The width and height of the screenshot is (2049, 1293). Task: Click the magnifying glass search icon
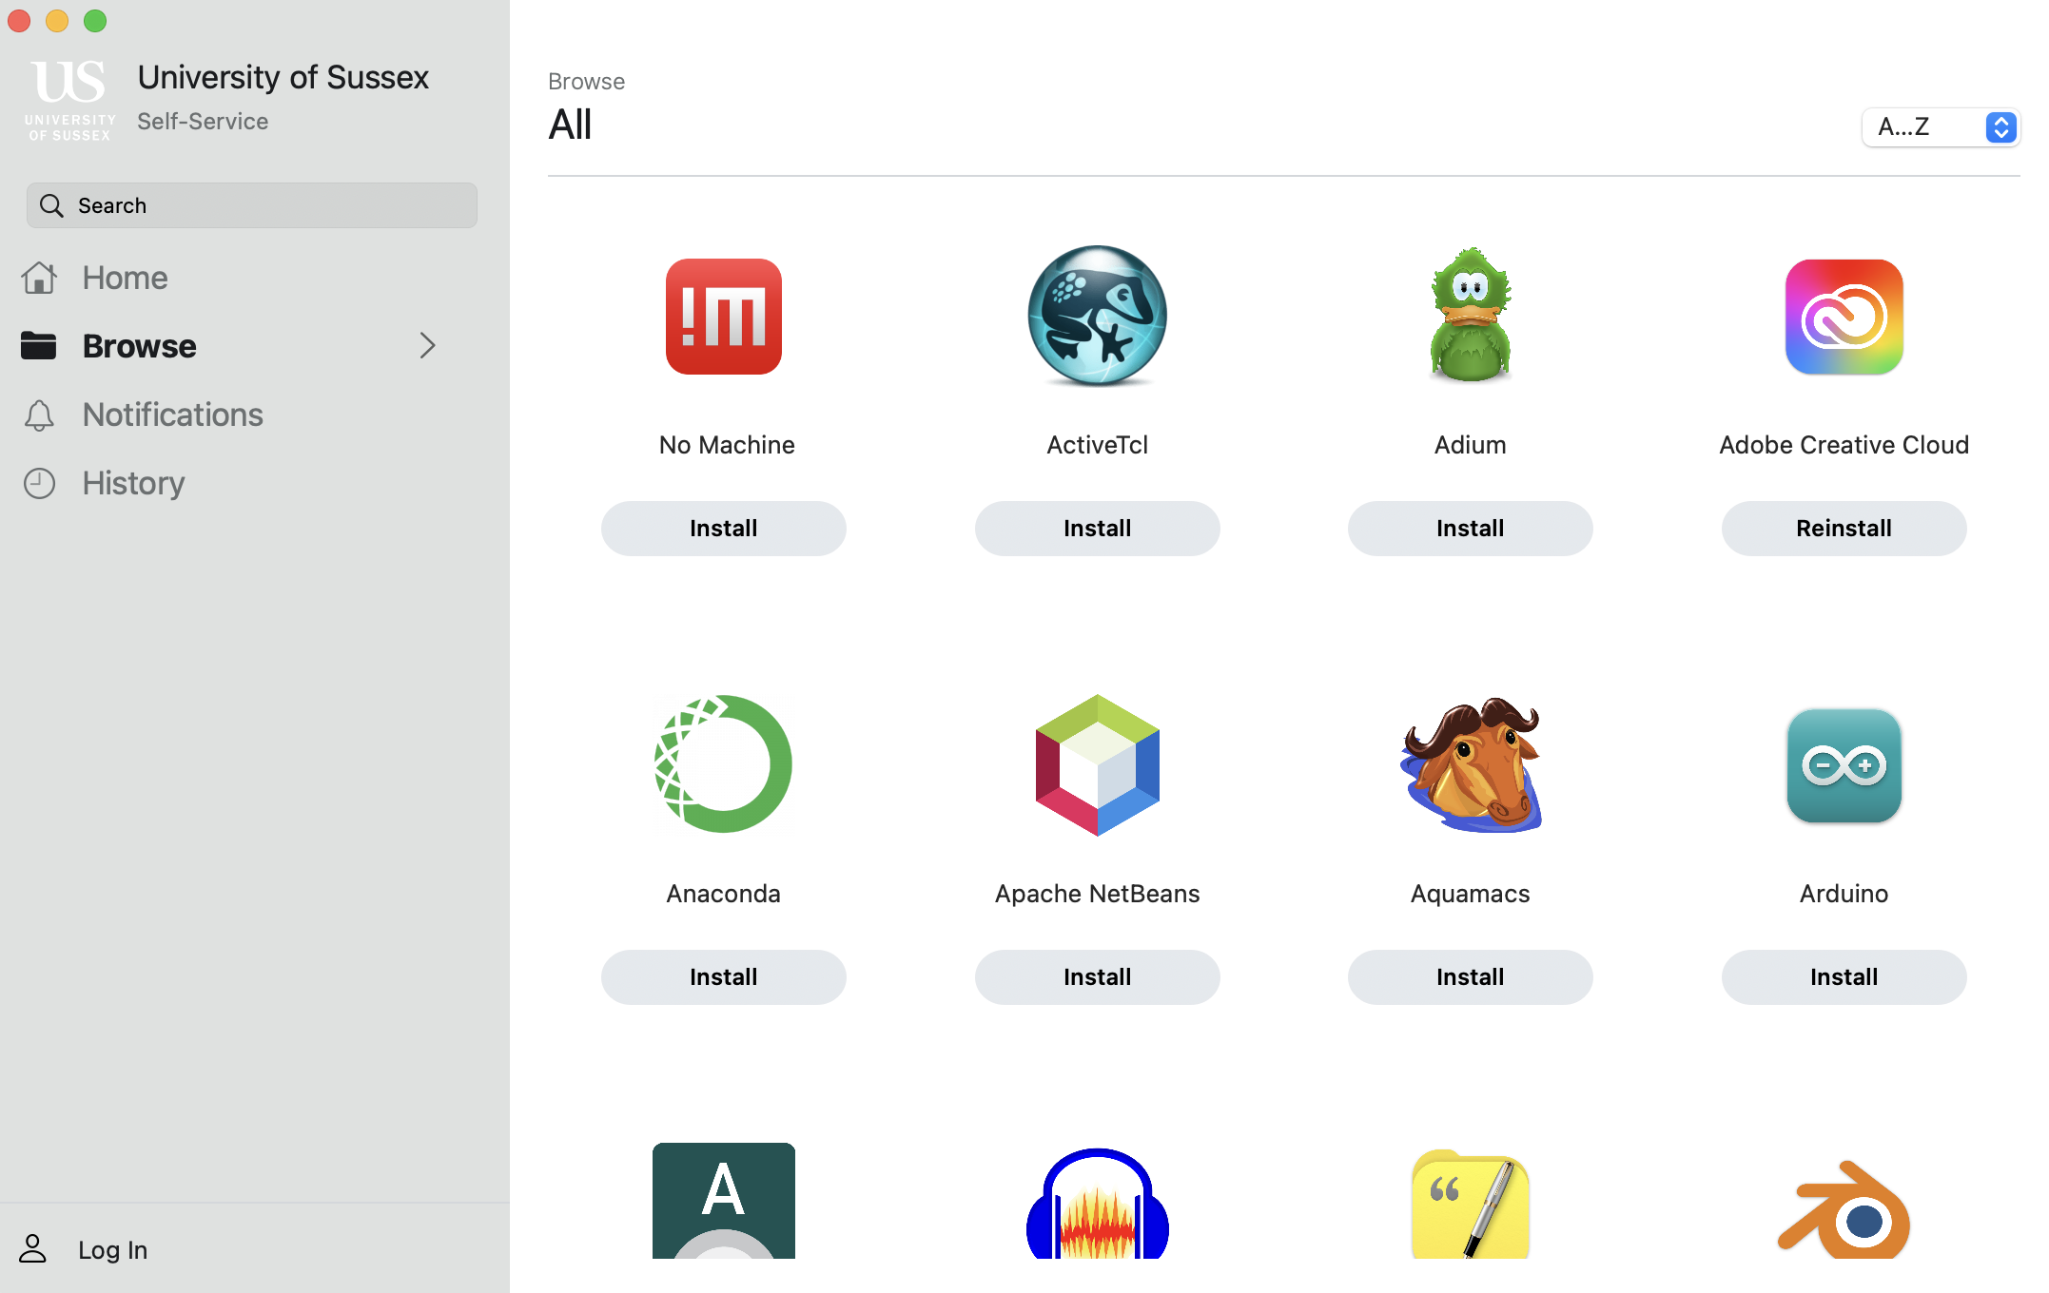(x=51, y=205)
